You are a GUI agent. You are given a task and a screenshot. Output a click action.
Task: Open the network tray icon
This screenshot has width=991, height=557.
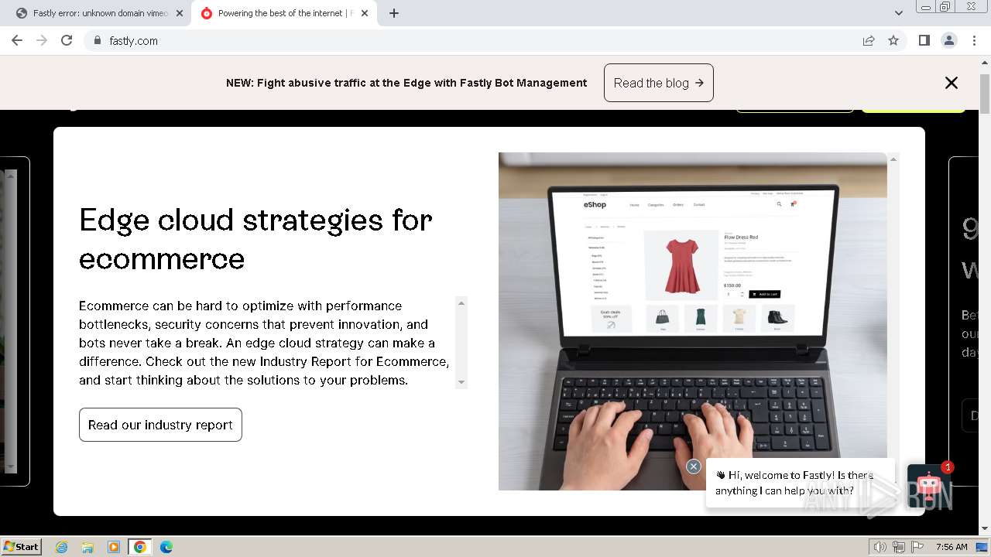point(899,547)
